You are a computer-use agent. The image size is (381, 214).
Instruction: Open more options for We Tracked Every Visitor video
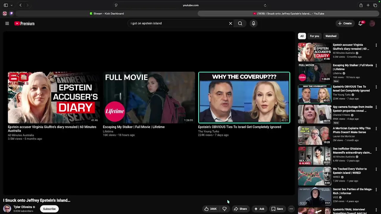[376, 169]
